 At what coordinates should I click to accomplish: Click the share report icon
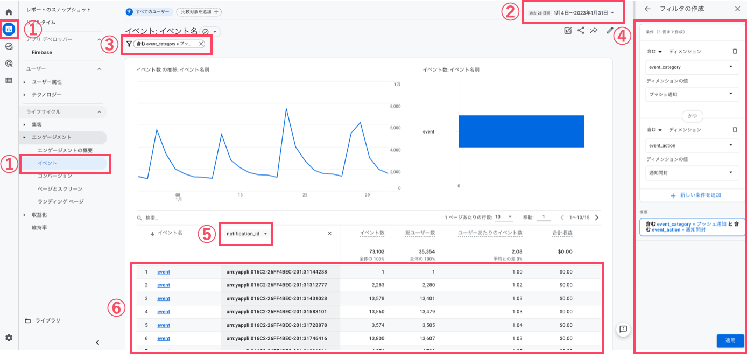[581, 31]
